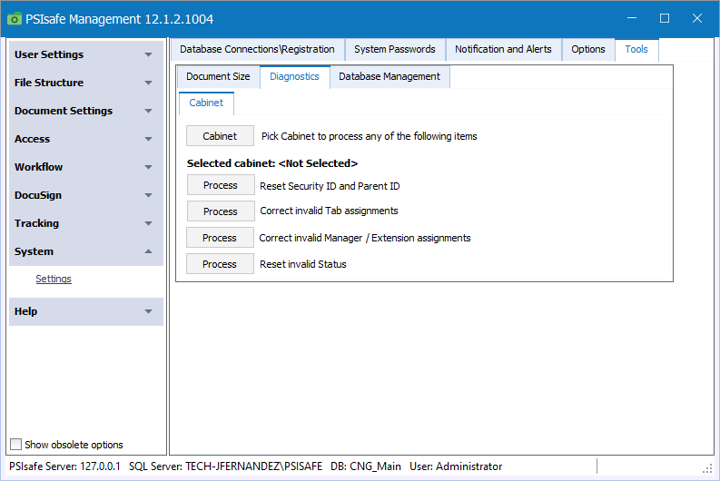Expand the Workflow section arrow

tap(148, 168)
